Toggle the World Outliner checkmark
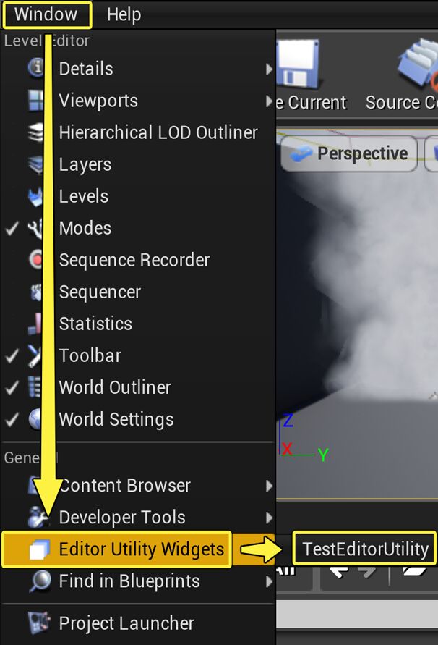438x645 pixels. (12, 387)
